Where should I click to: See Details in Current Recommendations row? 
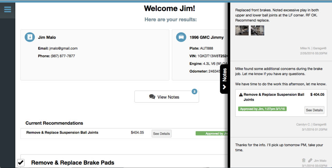(x=162, y=133)
